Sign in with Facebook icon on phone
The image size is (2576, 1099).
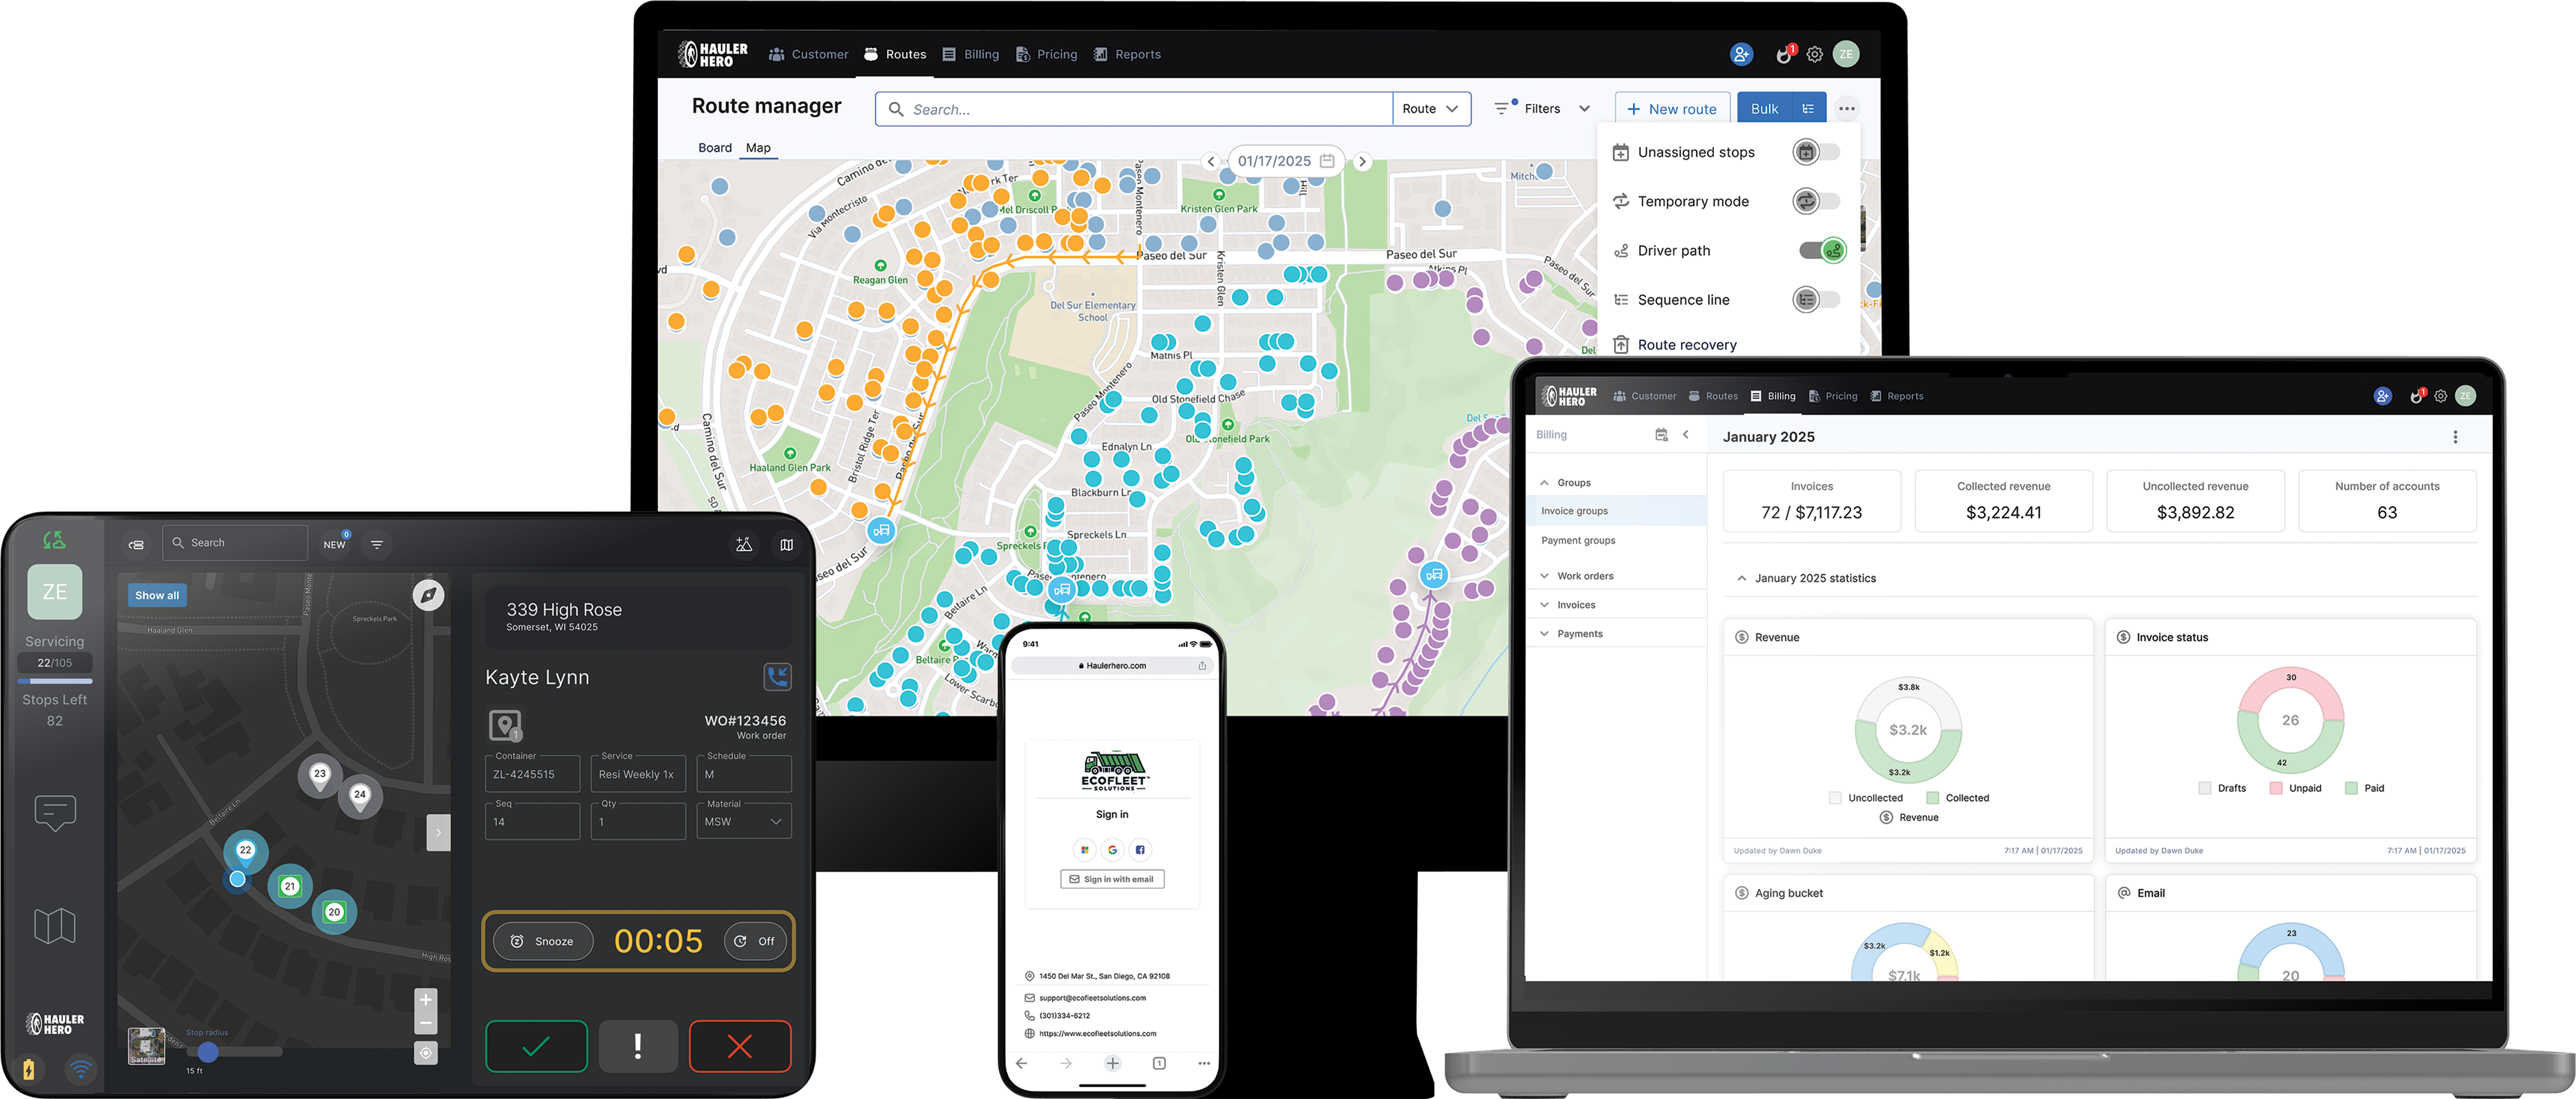[1140, 850]
